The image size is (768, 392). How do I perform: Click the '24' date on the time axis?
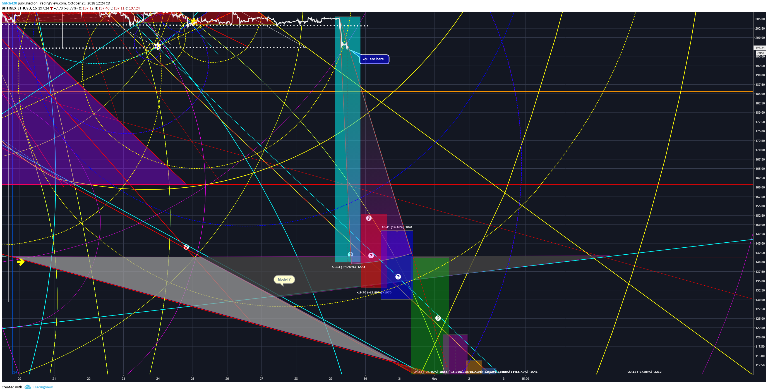coord(158,379)
